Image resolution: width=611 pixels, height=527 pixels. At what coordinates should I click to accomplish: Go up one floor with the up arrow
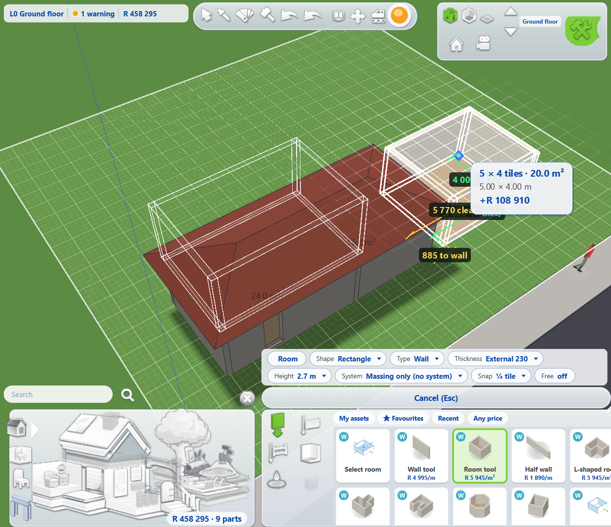click(x=510, y=12)
